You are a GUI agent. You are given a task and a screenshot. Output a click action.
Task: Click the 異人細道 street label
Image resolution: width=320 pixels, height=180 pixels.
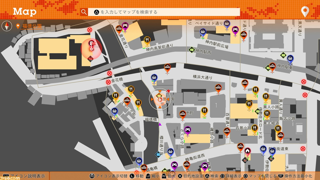pos(271,123)
